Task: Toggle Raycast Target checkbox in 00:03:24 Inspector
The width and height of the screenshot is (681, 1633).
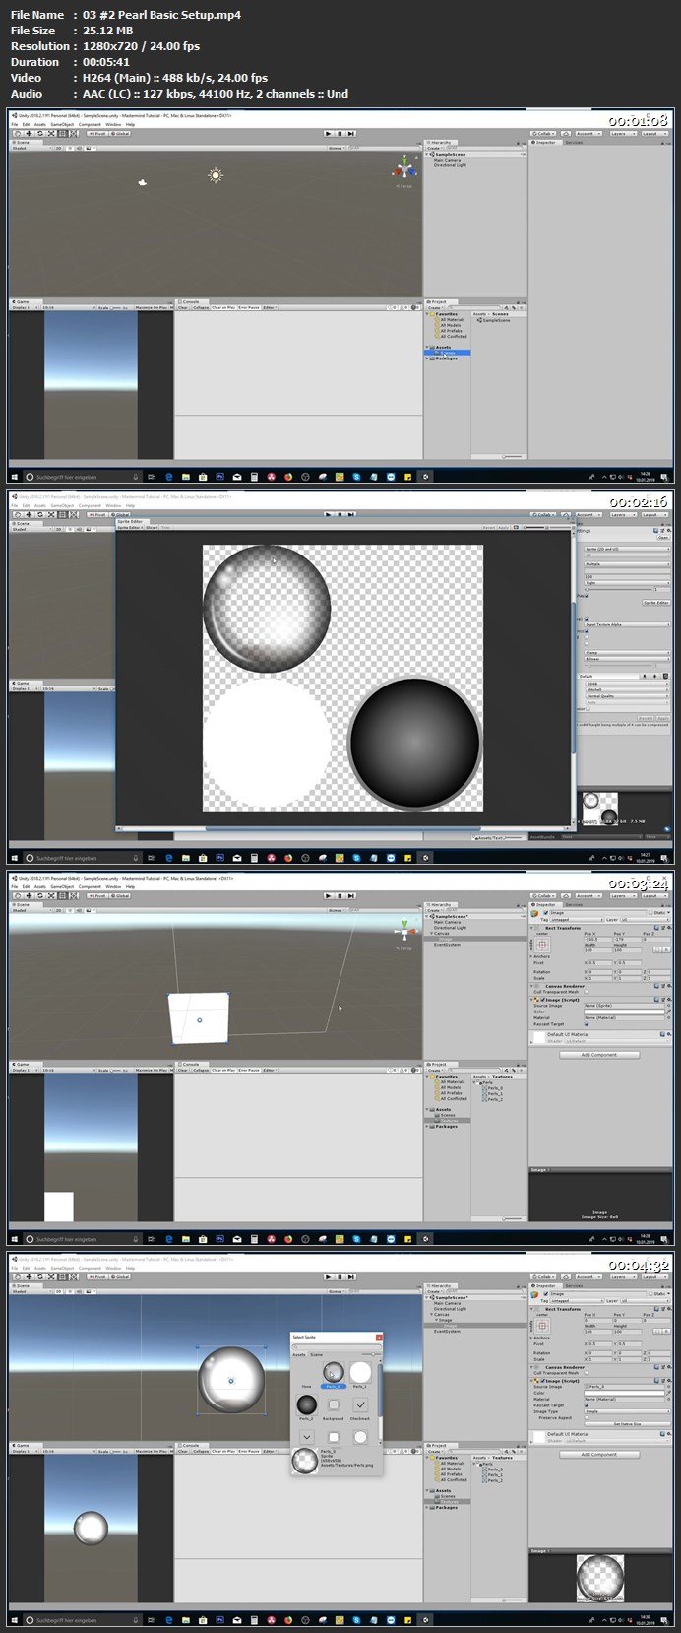Action: pos(587,1024)
